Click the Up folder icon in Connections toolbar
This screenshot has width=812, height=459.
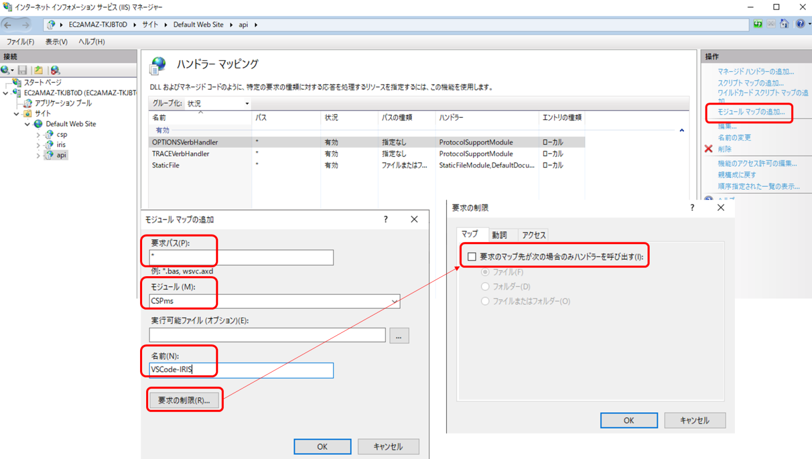38,70
